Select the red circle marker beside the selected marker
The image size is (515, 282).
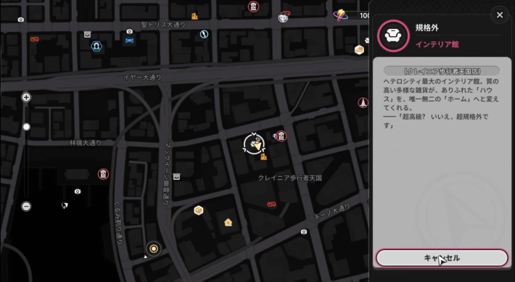point(281,136)
